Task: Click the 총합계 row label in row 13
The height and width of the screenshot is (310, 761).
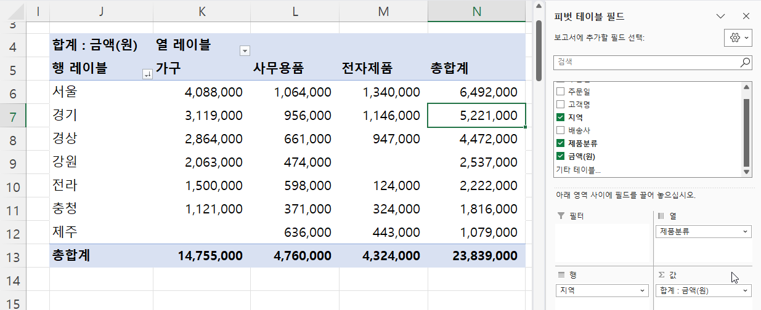Action: (102, 256)
